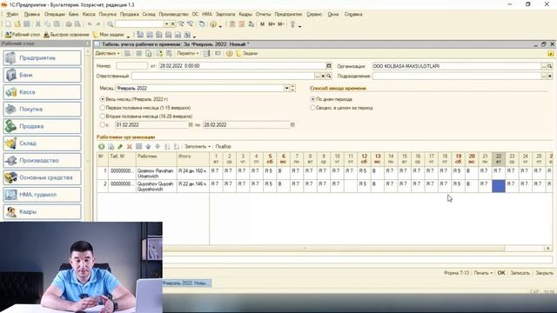Expand the Месяц dropdown arrow

286,88
